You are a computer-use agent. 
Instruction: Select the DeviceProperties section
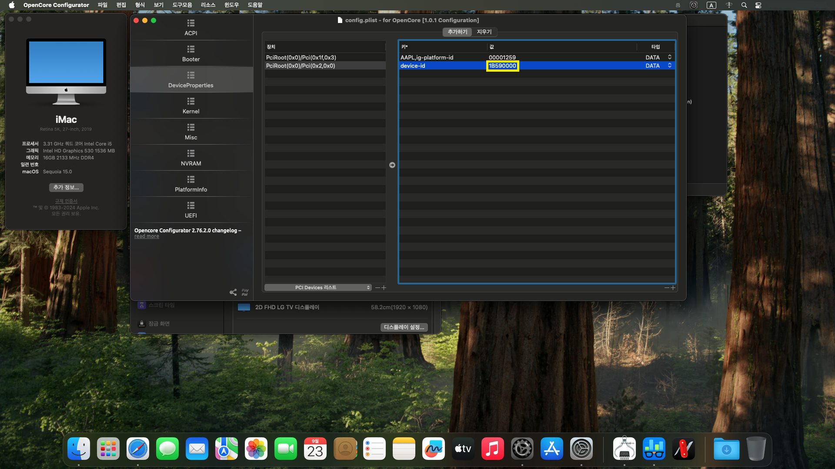(191, 79)
